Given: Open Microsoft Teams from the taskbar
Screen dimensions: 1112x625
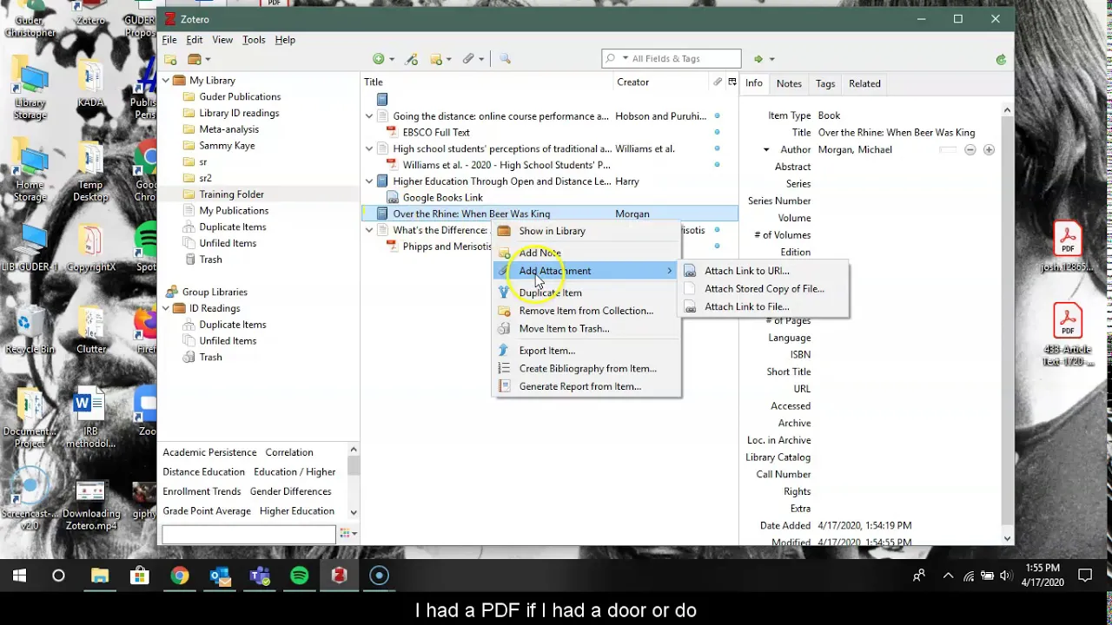Looking at the screenshot, I should [x=260, y=576].
